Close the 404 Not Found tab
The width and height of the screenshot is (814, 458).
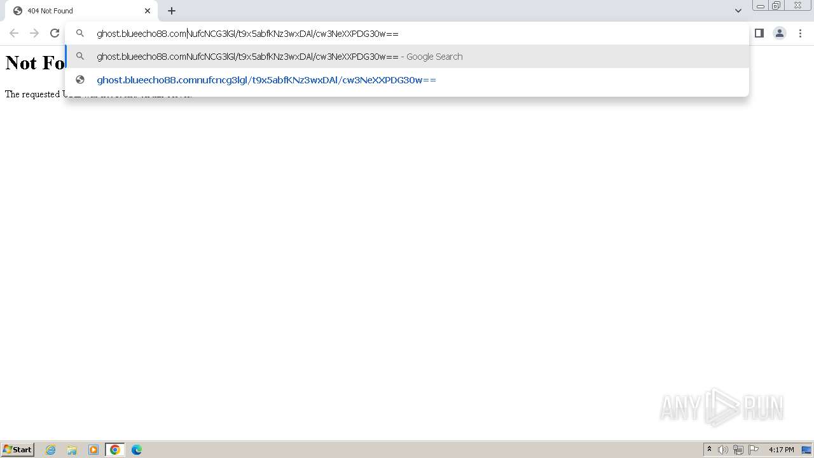pyautogui.click(x=148, y=11)
